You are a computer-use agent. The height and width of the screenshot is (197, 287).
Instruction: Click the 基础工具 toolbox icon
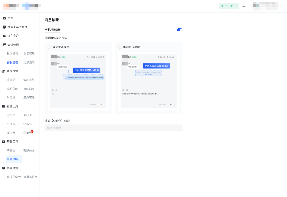tap(4, 141)
